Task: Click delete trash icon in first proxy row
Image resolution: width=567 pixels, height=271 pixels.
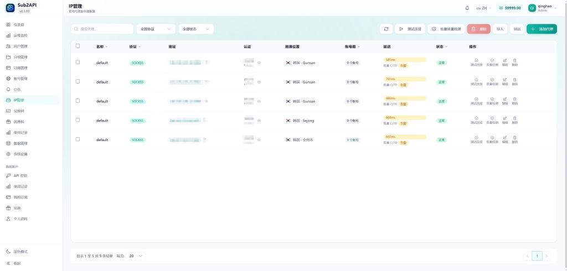Action: point(514,62)
